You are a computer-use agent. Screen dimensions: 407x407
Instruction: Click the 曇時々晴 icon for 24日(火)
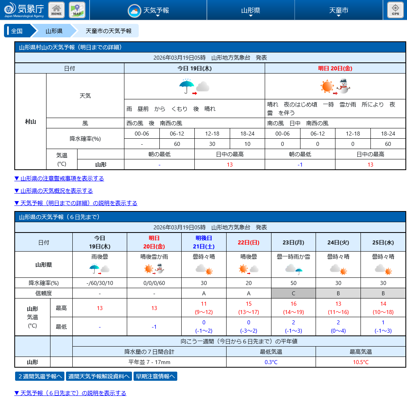click(338, 269)
